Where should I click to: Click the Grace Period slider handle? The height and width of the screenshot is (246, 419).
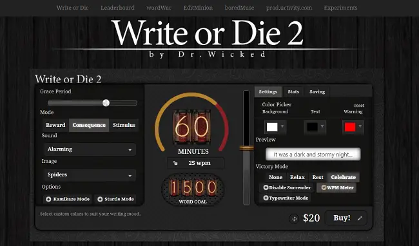(106, 103)
